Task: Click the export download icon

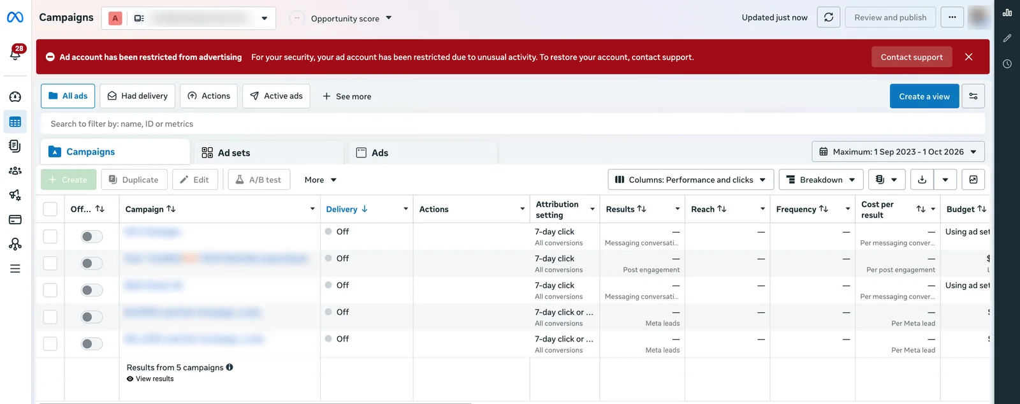Action: (x=922, y=180)
